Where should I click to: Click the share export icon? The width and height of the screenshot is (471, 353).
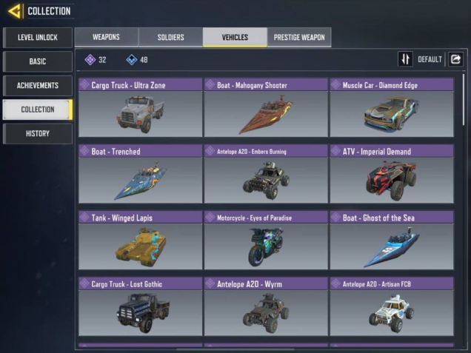click(455, 59)
